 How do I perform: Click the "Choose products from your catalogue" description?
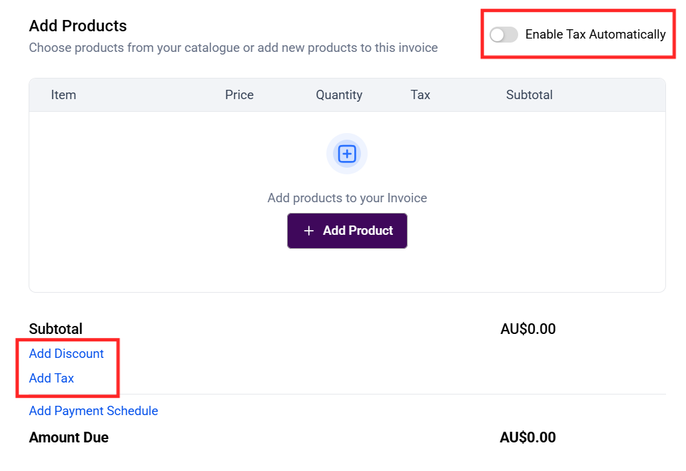click(233, 48)
